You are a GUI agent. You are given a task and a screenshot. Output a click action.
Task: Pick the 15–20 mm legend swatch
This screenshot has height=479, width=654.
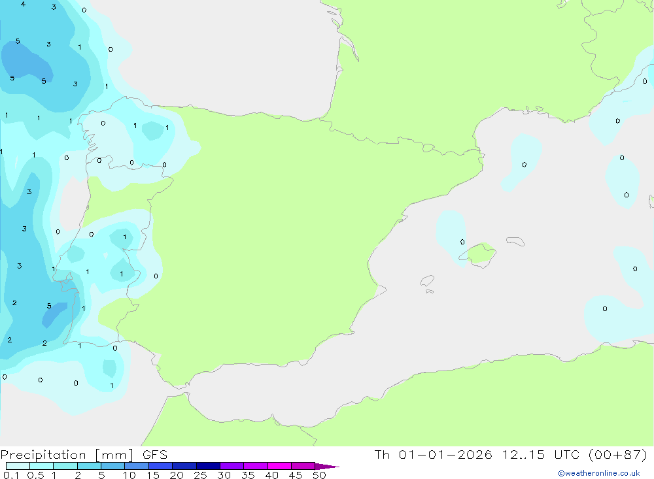tap(161, 466)
